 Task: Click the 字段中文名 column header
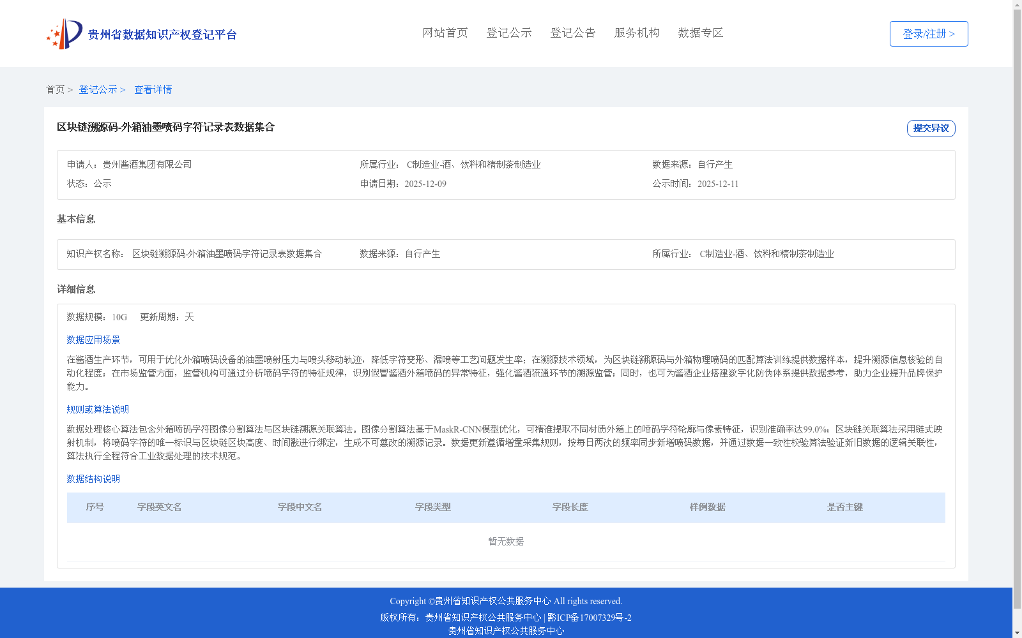coord(300,507)
